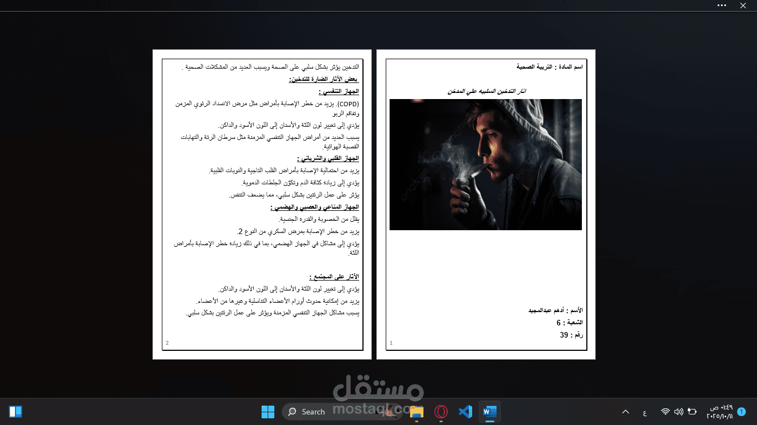Click the Word icon in the taskbar

[x=490, y=412]
